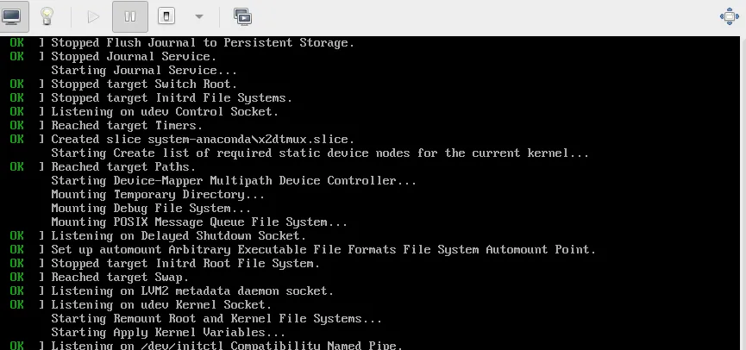Click the 'Starting Journal Service...' line
The width and height of the screenshot is (746, 350).
pos(144,70)
